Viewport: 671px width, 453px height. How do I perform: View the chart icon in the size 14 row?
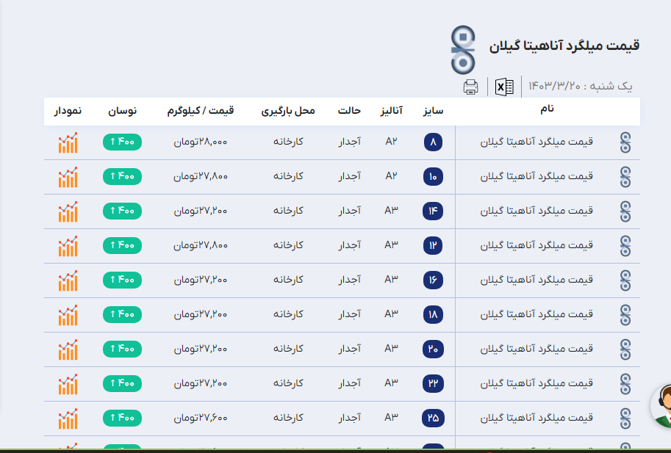click(68, 211)
